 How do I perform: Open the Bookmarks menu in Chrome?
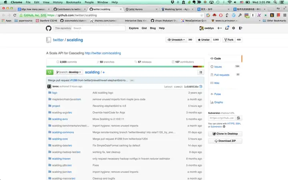74,2
